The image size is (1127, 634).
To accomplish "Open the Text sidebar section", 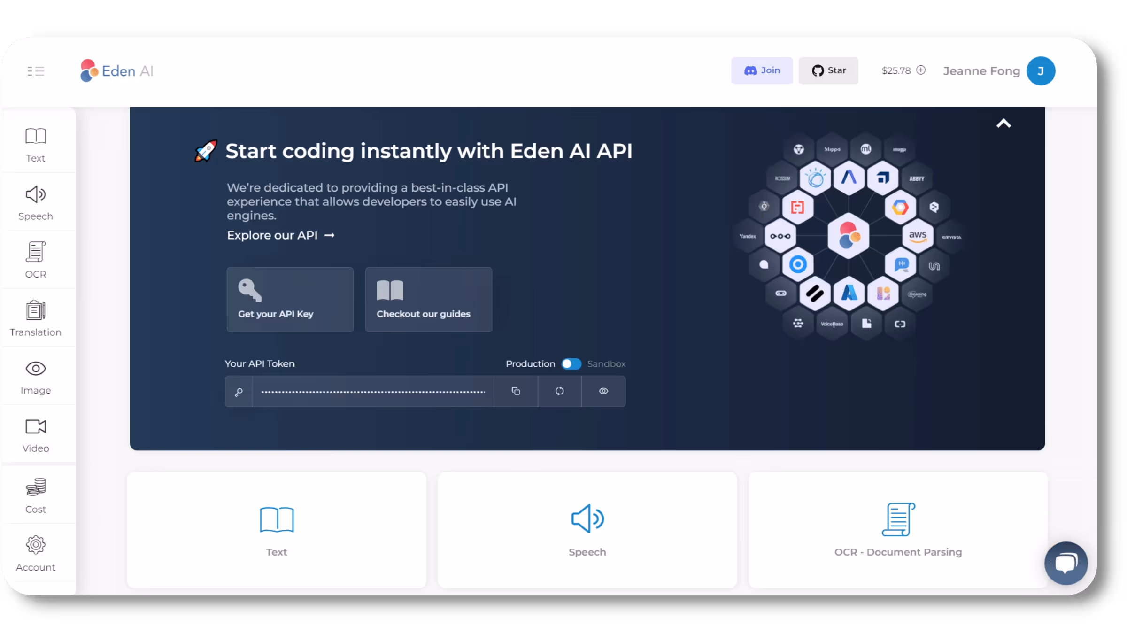I will point(35,143).
